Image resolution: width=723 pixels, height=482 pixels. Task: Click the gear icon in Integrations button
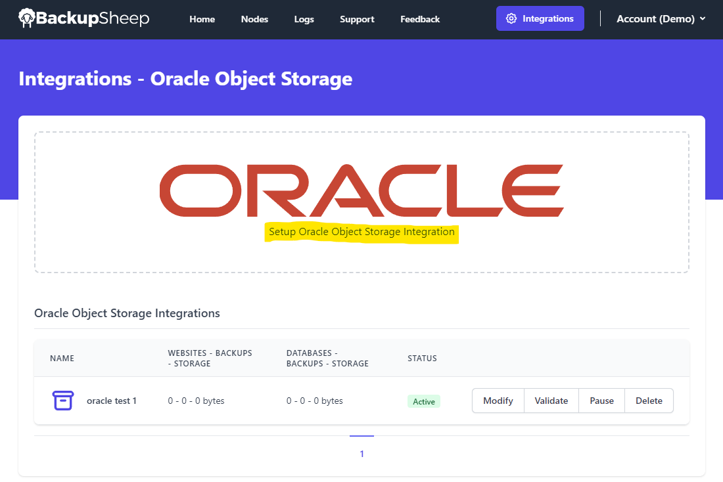pos(511,18)
